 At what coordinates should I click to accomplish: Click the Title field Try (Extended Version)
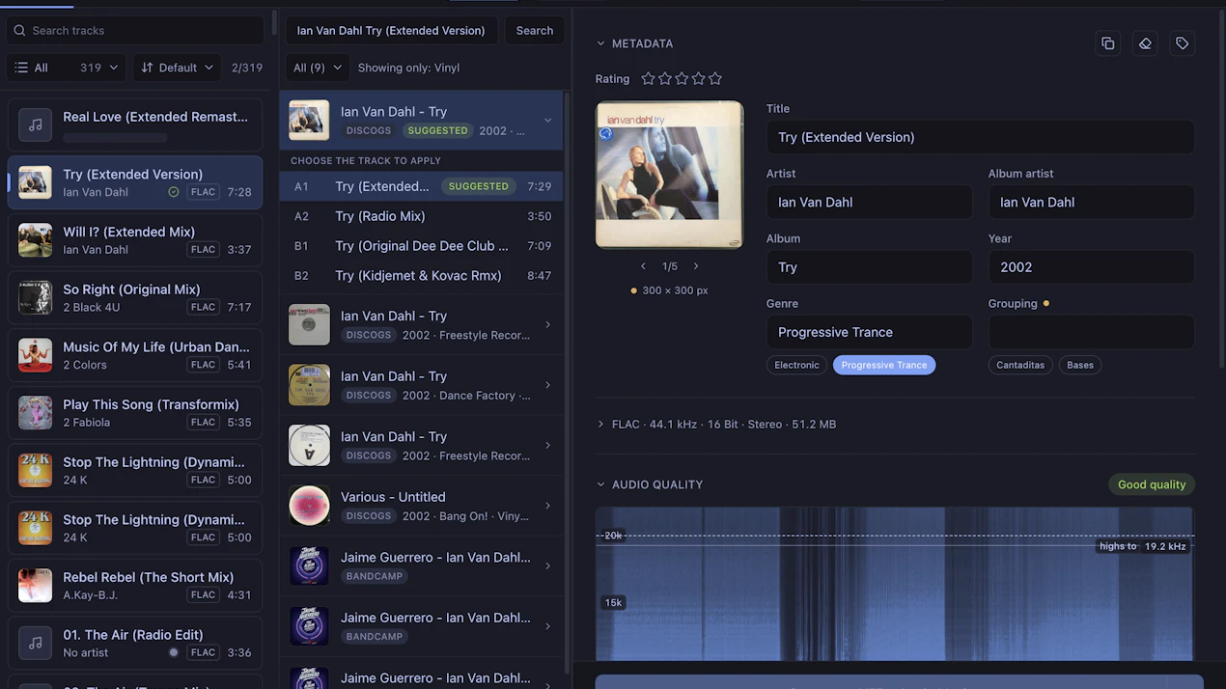pyautogui.click(x=981, y=137)
